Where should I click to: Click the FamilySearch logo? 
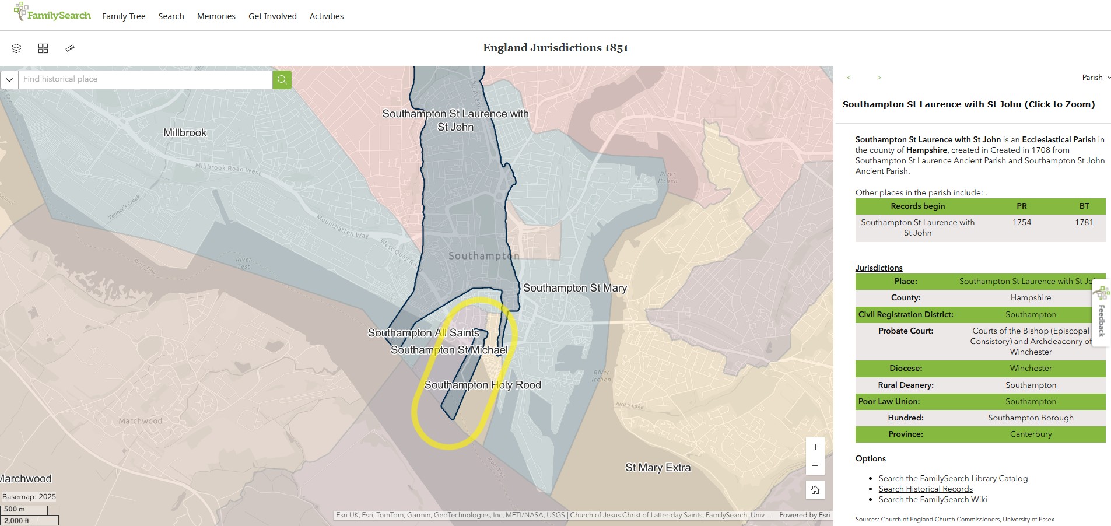(x=52, y=14)
